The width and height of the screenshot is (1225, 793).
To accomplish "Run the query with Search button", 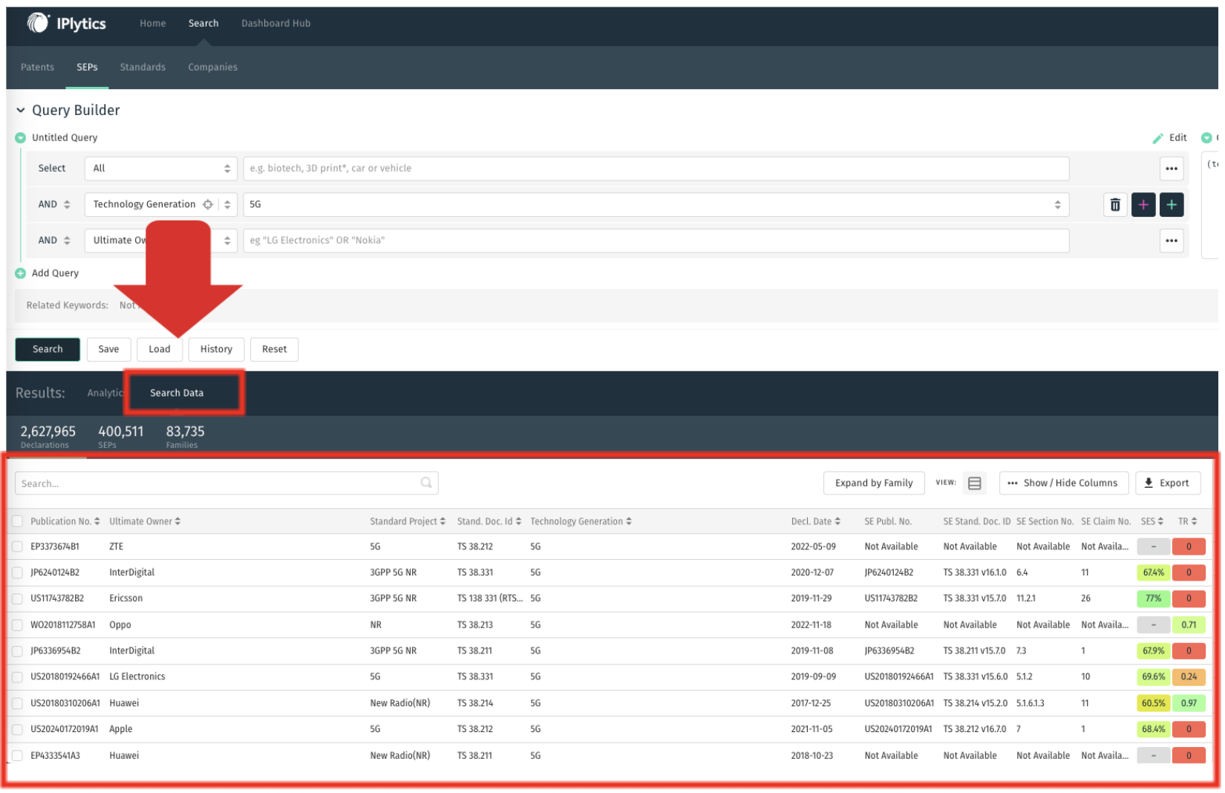I will point(48,349).
